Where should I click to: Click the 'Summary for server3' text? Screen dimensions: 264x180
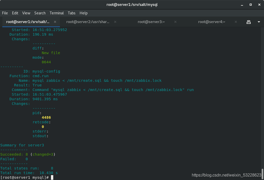(22, 145)
